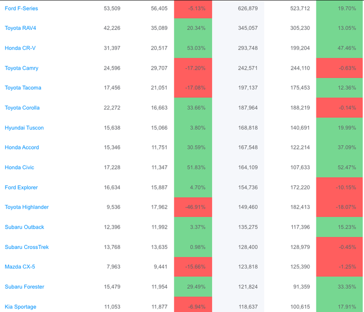Image resolution: width=364 pixels, height=312 pixels.
Task: Open the Hyundai Tuscon link
Action: click(x=24, y=128)
